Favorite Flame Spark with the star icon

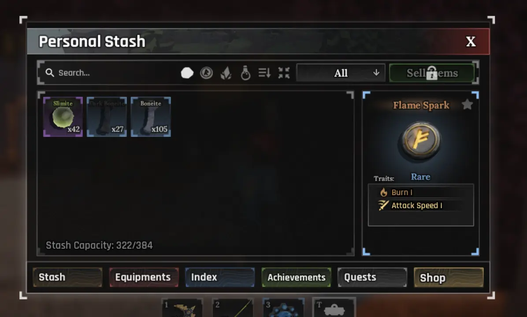click(467, 105)
